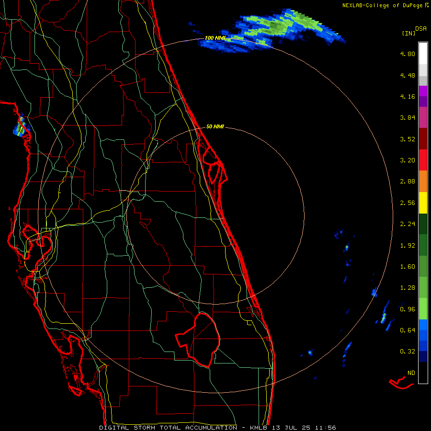Click the 3.52 legend value
The image size is (431, 431).
pyautogui.click(x=408, y=139)
